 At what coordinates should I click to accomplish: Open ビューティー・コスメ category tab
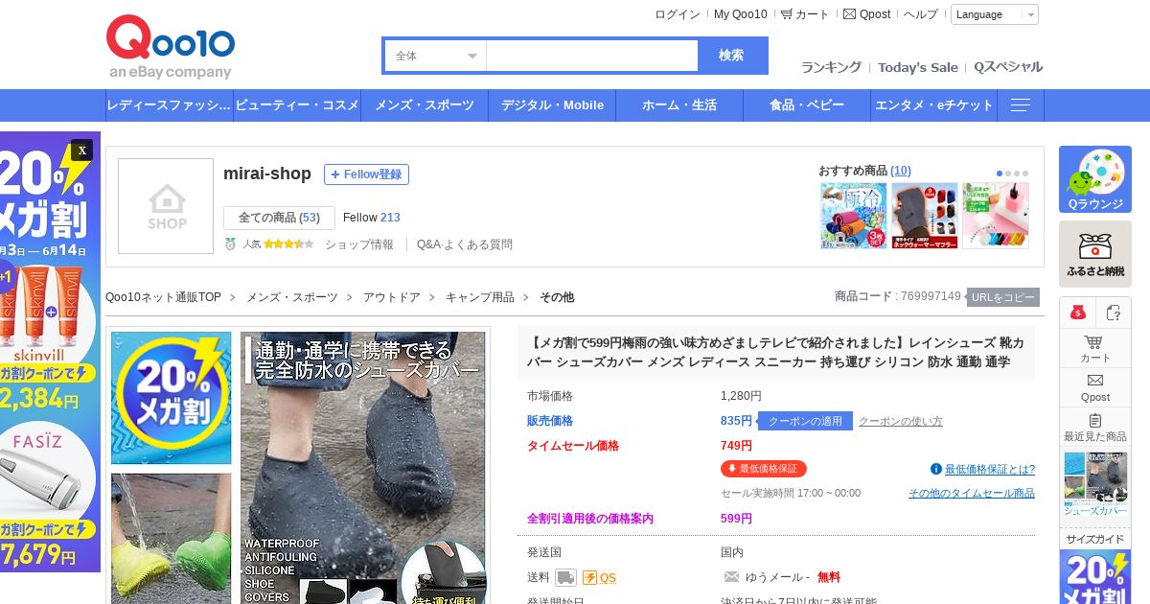(297, 105)
